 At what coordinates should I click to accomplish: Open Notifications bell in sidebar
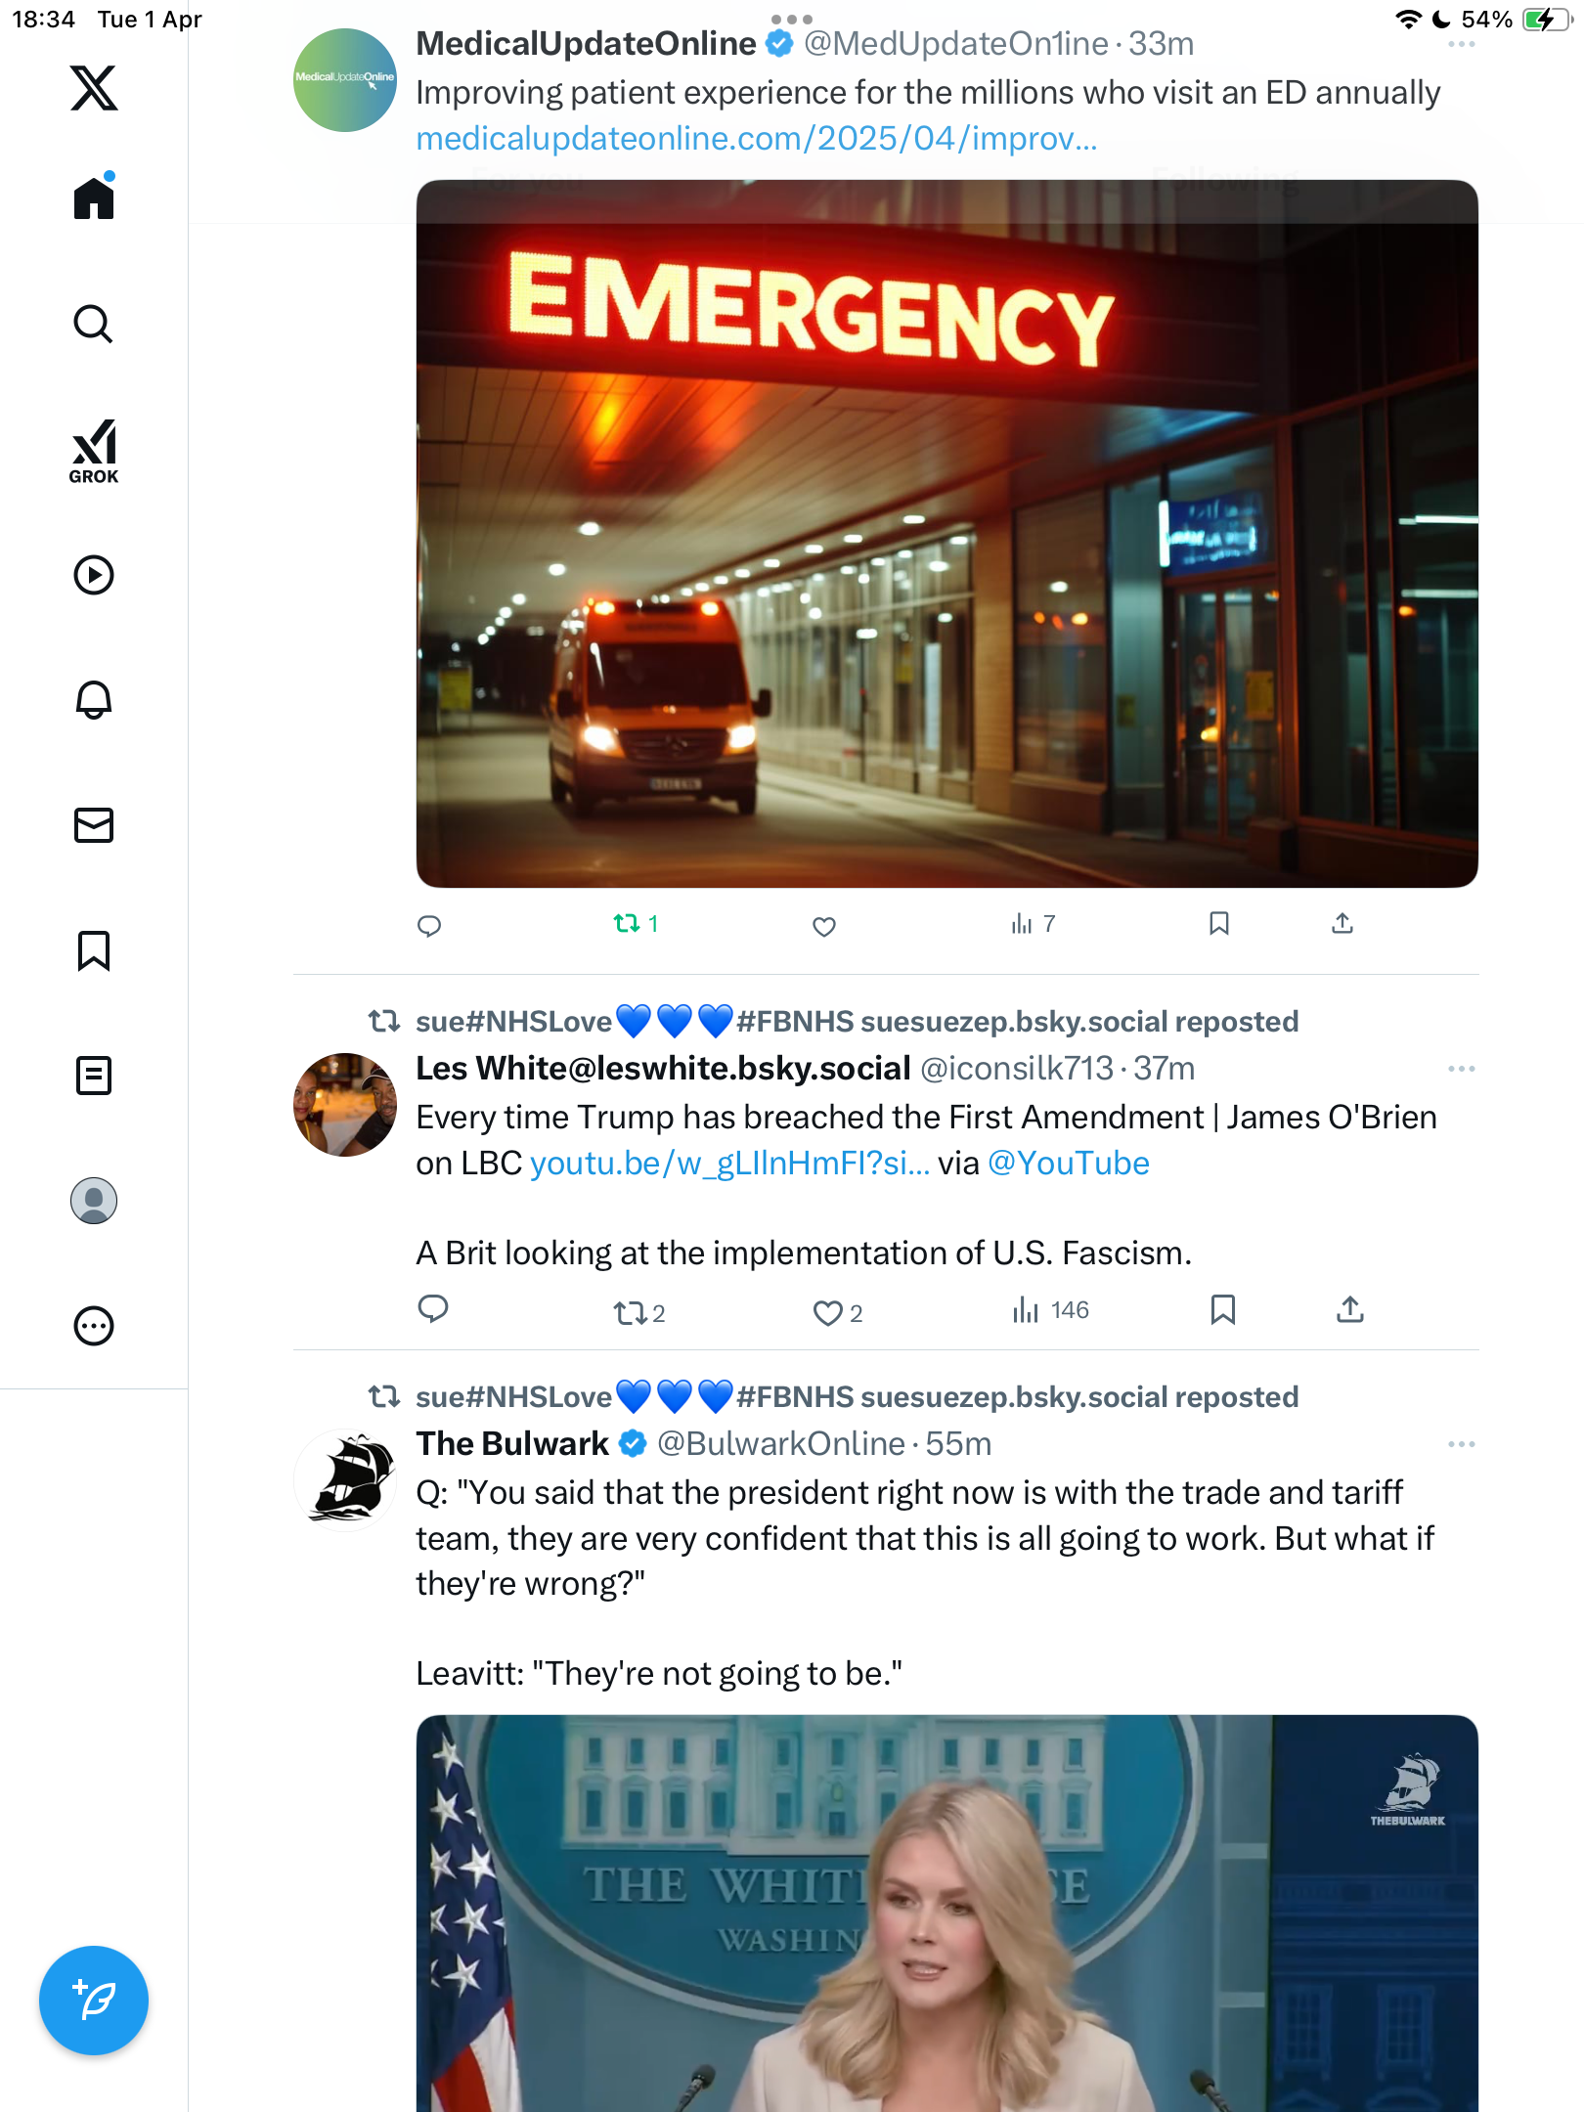94,700
